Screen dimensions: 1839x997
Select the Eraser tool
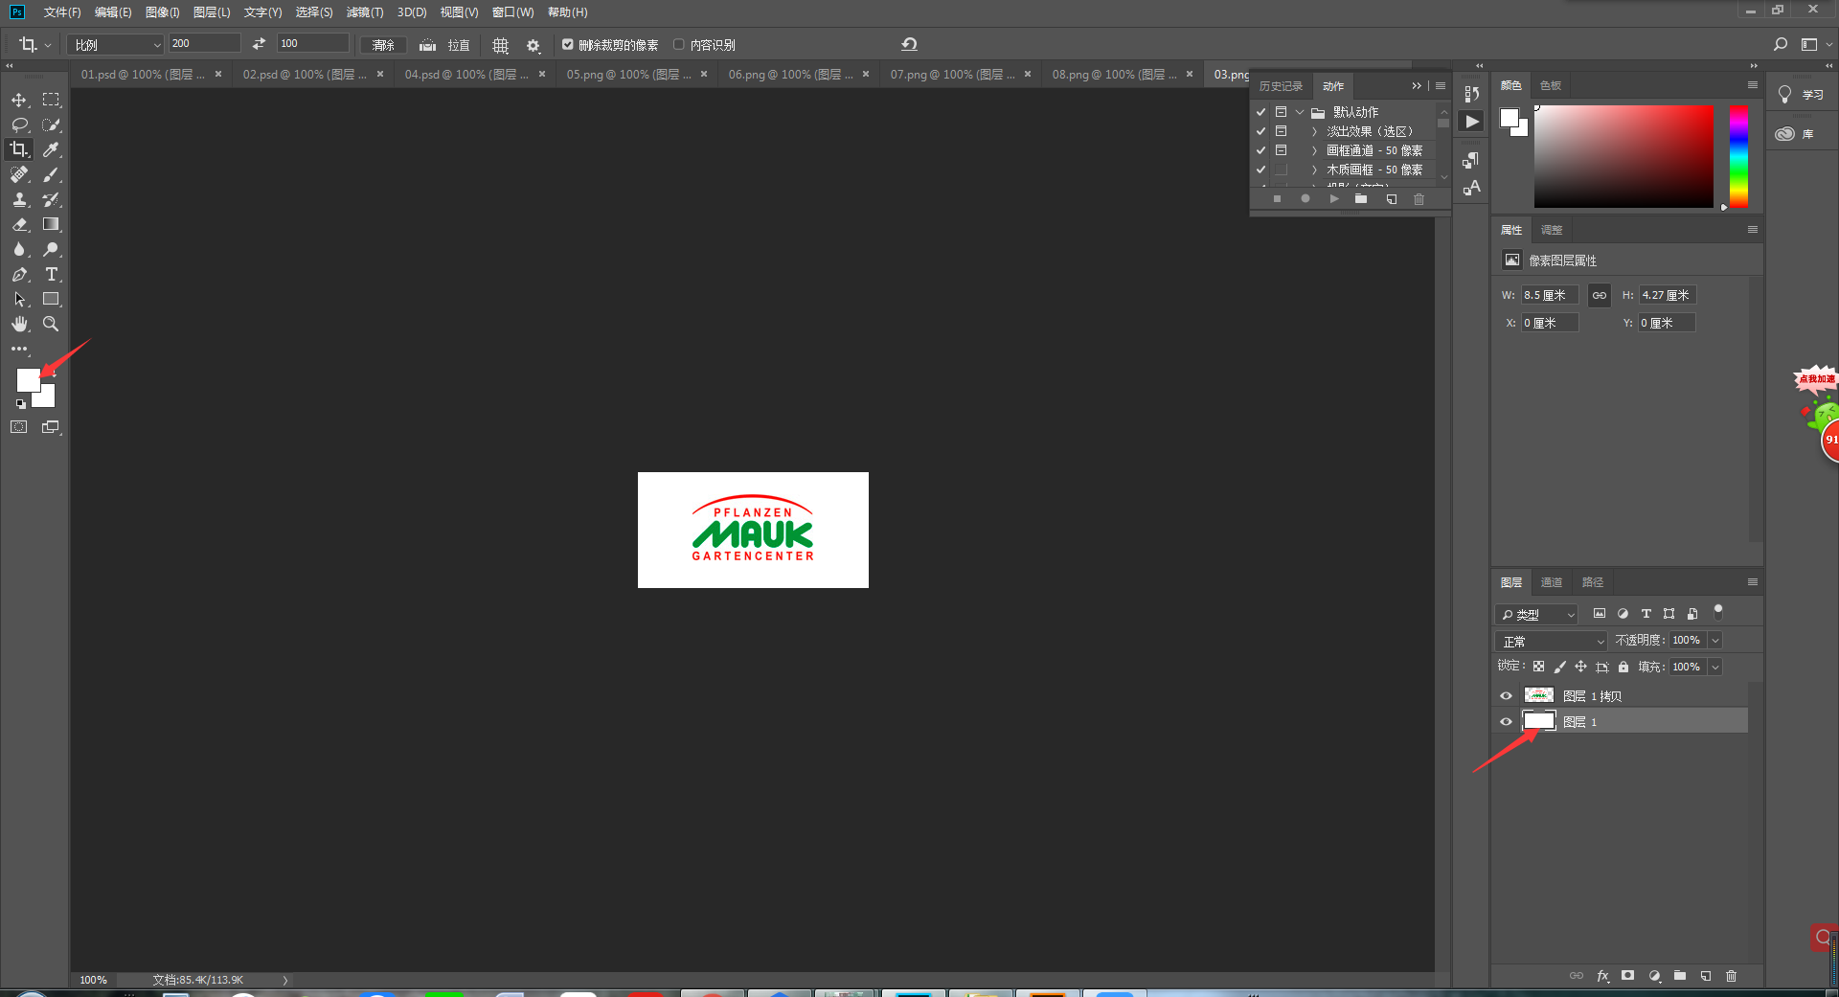[x=19, y=224]
